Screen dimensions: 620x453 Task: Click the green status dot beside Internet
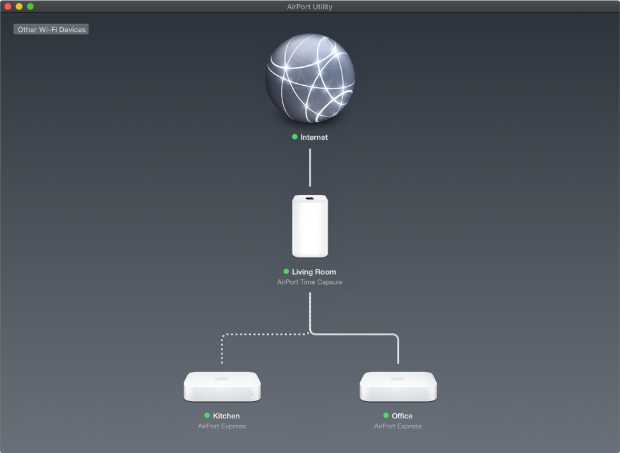(x=294, y=137)
